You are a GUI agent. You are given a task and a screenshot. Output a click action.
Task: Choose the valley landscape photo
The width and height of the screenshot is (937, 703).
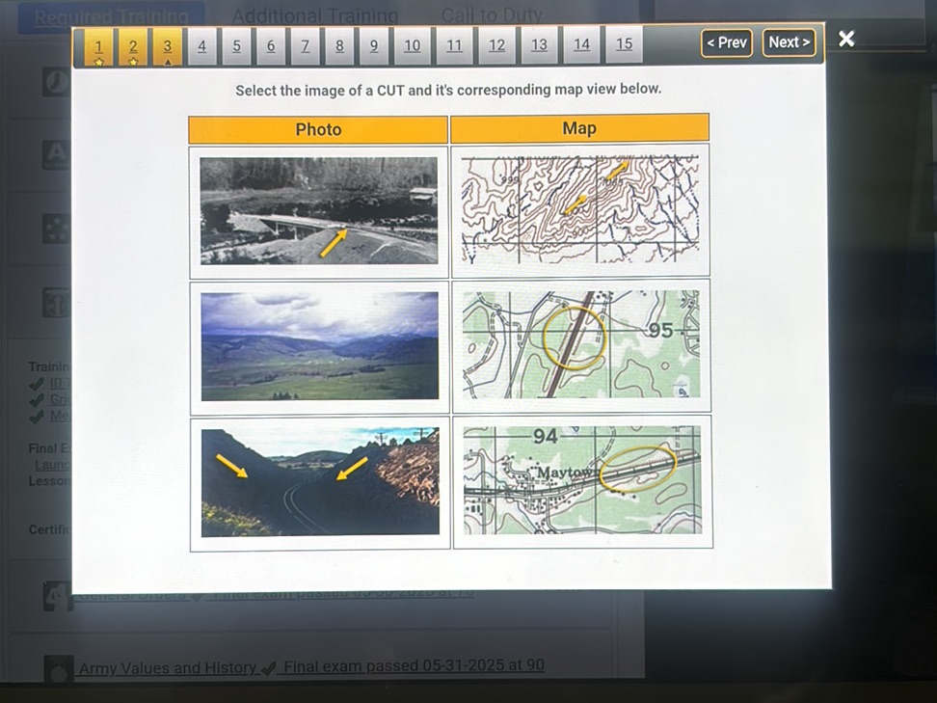(x=320, y=346)
